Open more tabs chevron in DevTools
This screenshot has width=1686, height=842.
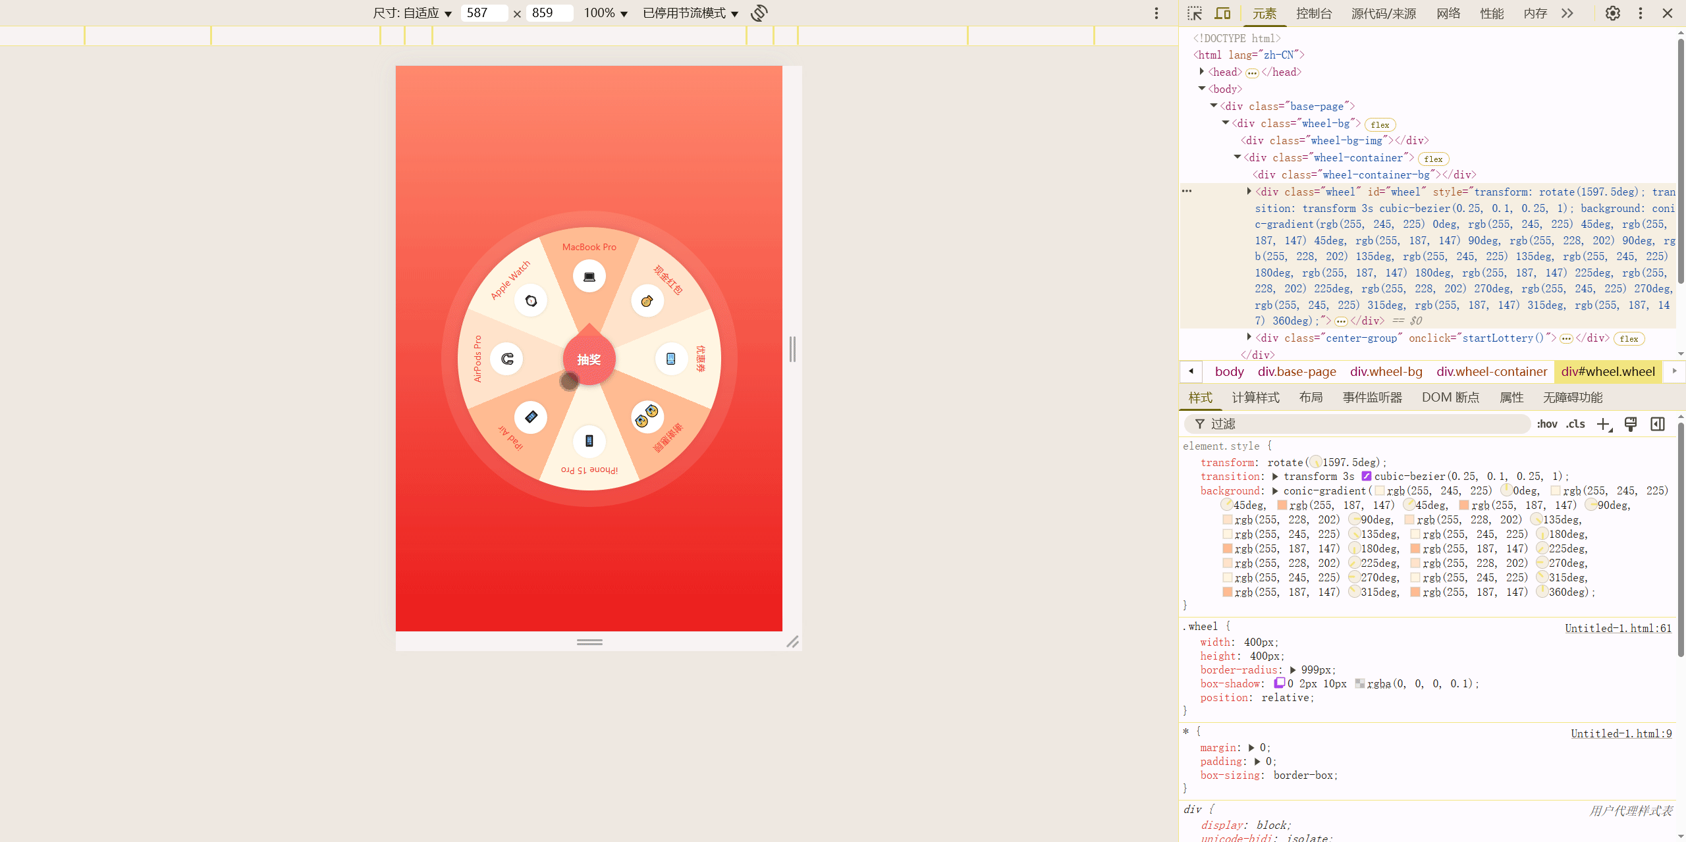pyautogui.click(x=1567, y=13)
